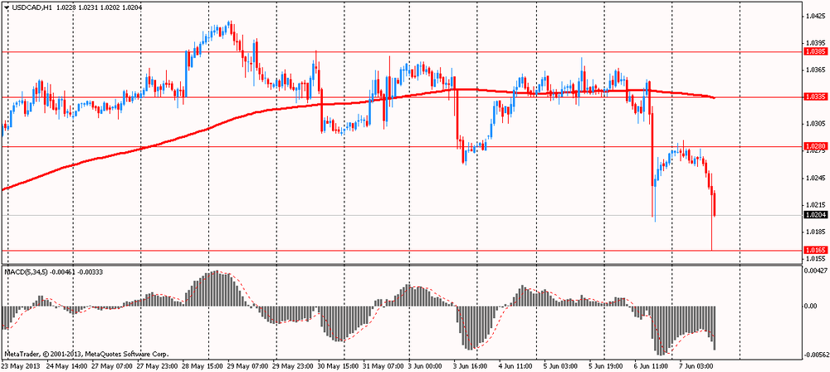Click the MACD(5,34,5) indicator label
The width and height of the screenshot is (830, 372).
pyautogui.click(x=27, y=272)
